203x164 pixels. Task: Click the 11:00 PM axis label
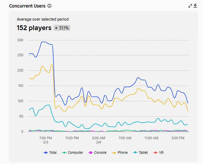[72, 138]
